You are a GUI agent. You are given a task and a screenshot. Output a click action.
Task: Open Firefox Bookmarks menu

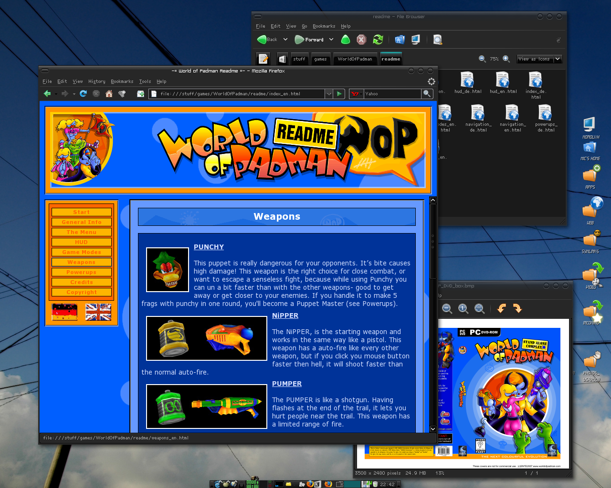point(122,81)
